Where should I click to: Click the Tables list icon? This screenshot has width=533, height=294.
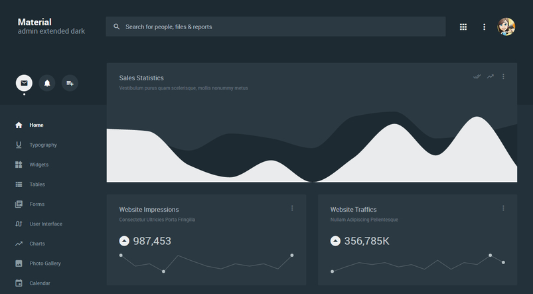19,184
